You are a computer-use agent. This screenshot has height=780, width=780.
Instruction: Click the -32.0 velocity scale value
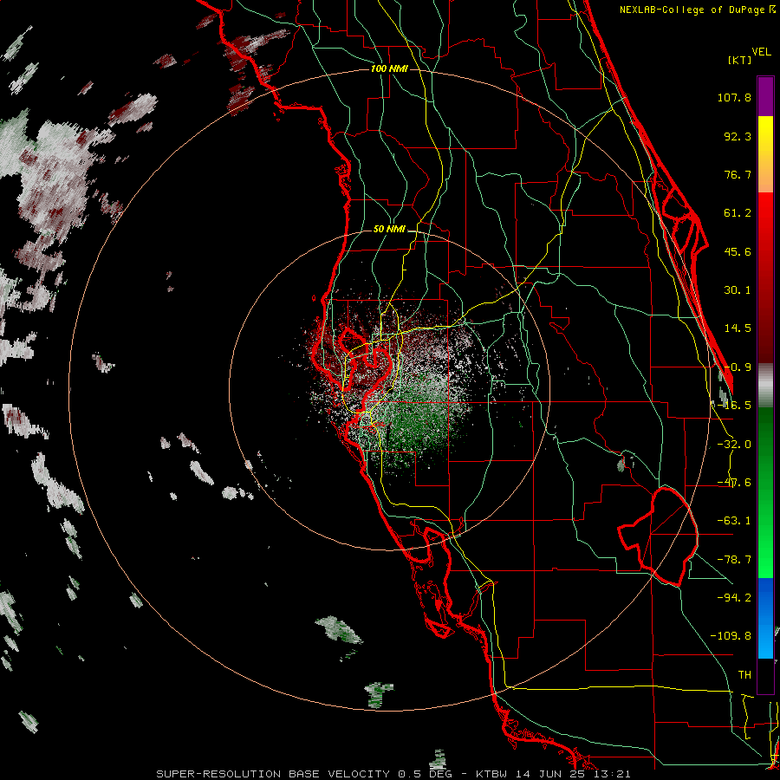point(734,445)
